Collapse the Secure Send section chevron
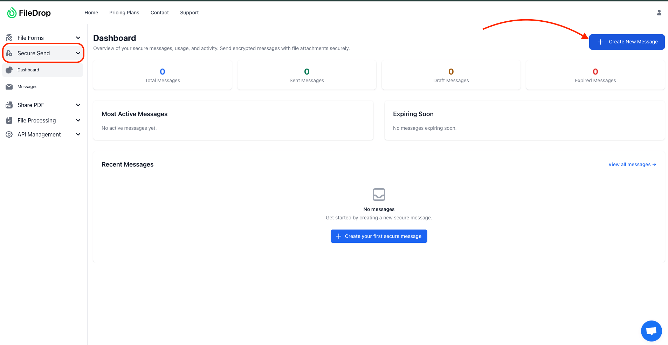Image resolution: width=668 pixels, height=345 pixels. (x=78, y=53)
